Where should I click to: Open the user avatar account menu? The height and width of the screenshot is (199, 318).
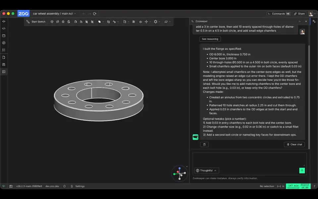coord(312,14)
